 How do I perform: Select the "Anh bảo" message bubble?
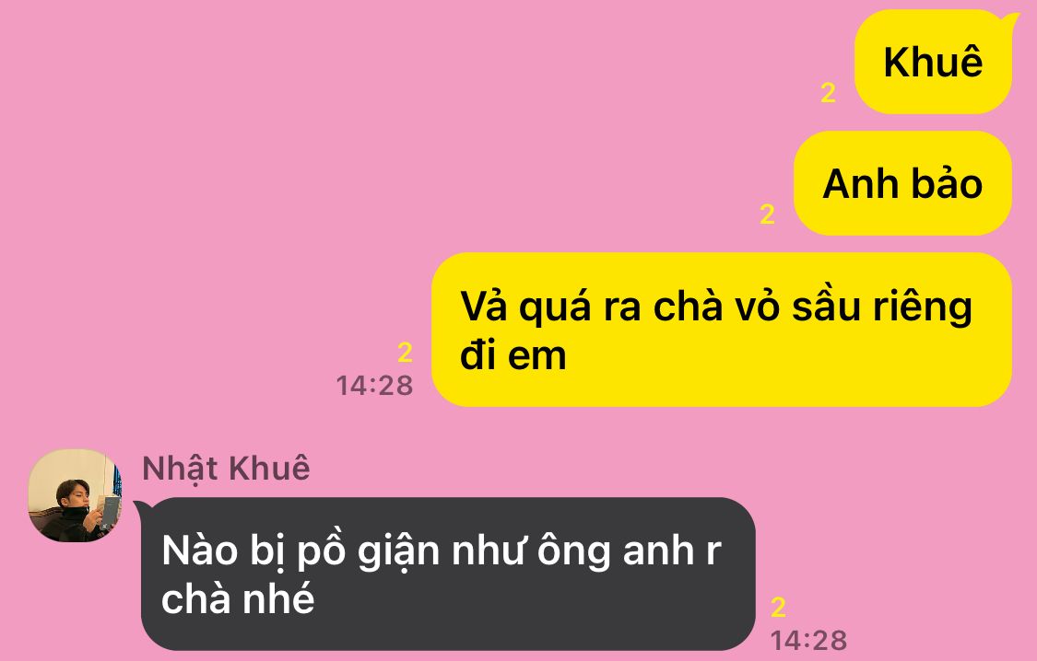coord(902,183)
